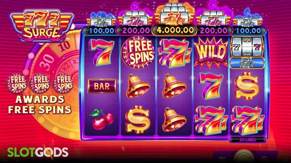Click the Awards Free Spins banner text

coord(40,105)
